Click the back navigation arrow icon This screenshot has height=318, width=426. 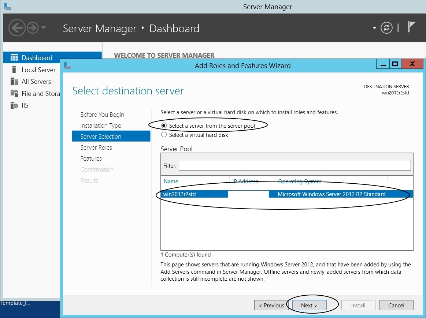[x=17, y=28]
